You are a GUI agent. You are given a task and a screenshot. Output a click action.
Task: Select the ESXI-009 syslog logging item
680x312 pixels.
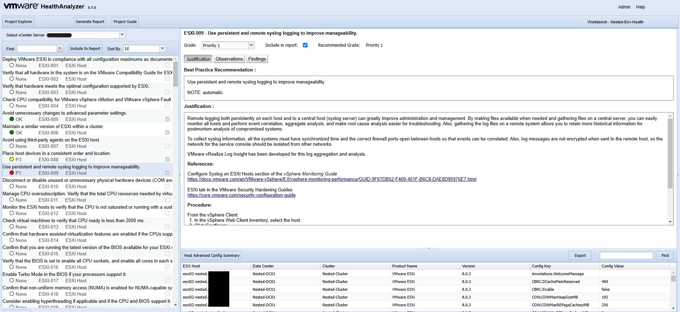[87, 170]
